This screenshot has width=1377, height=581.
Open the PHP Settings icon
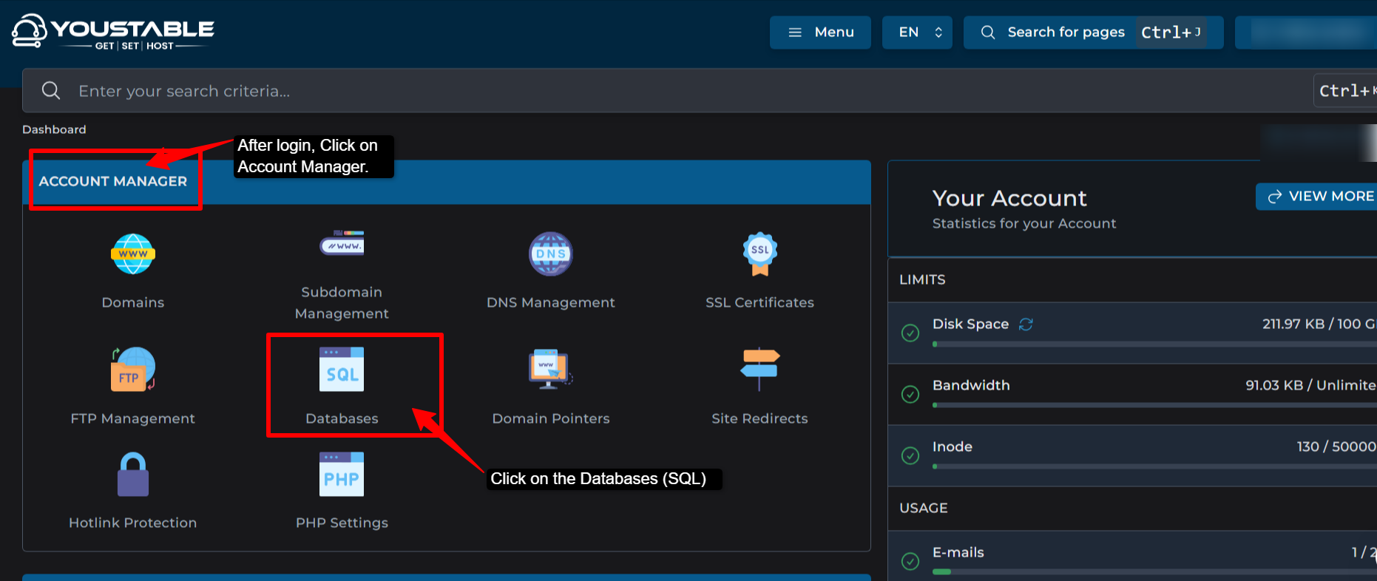click(342, 474)
